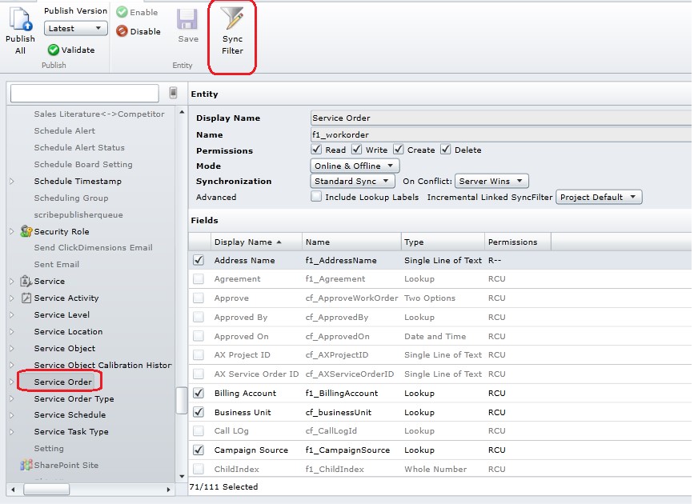Screen dimensions: 698x504
Task: Click the Name column header
Action: (351, 242)
